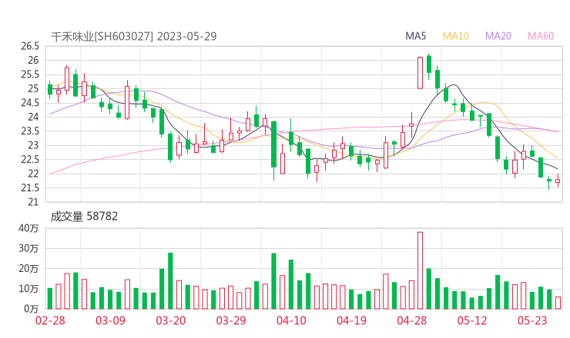Click the tallest red volume bar near 04-28

421,270
